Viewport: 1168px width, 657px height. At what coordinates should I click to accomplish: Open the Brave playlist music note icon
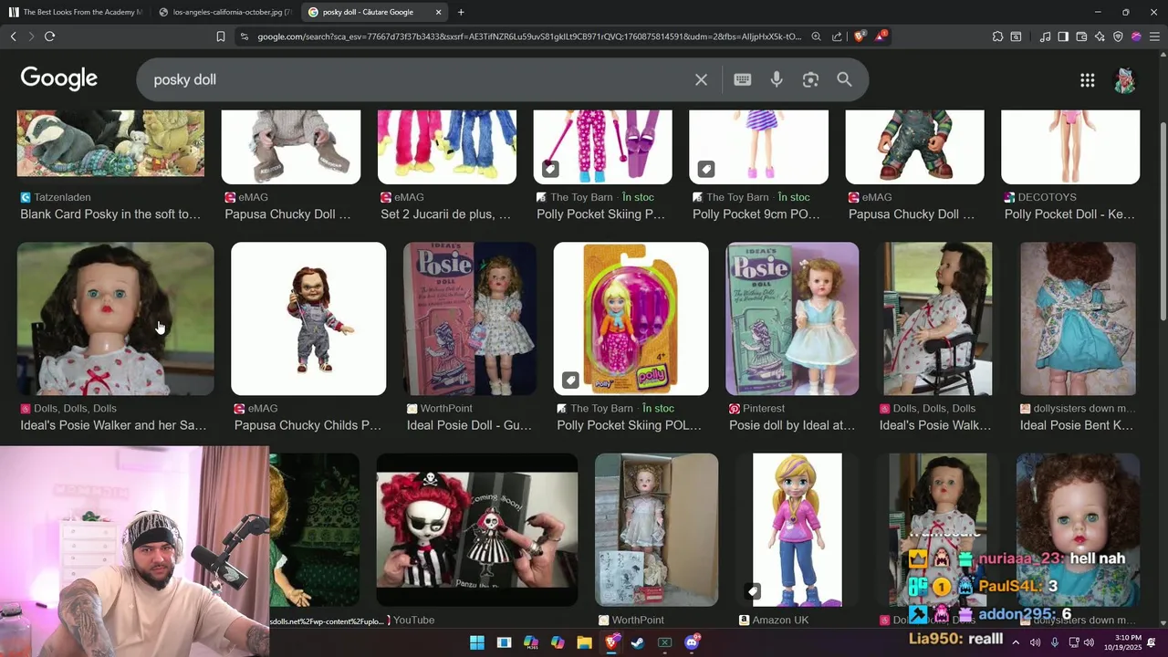pos(1045,36)
